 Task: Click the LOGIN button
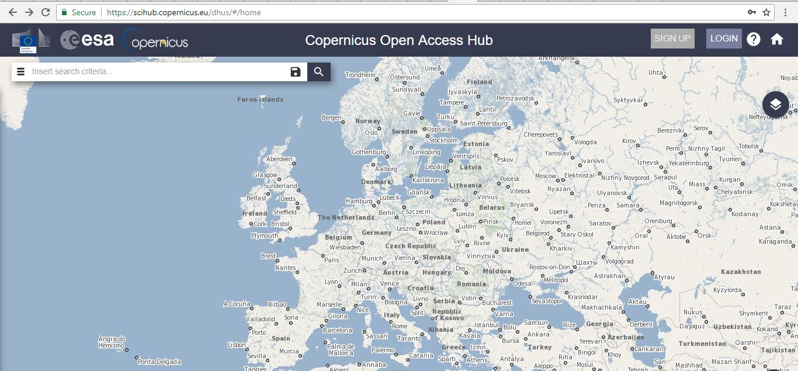[724, 39]
